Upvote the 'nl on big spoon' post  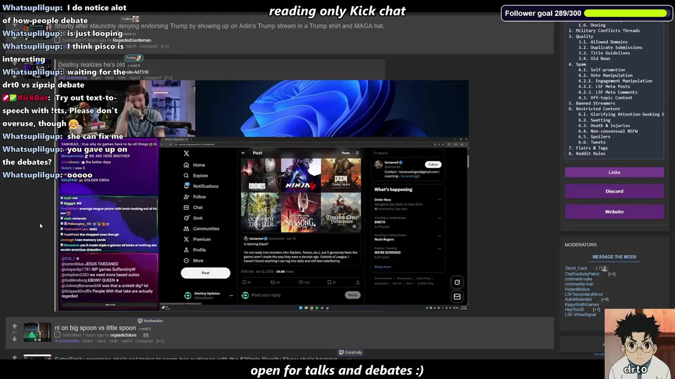pyautogui.click(x=14, y=327)
